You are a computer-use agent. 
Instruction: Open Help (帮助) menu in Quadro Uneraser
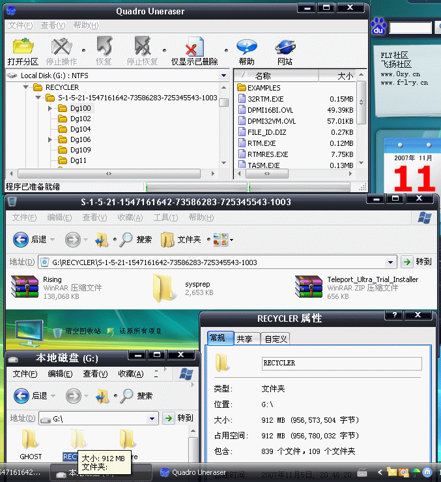pos(86,25)
